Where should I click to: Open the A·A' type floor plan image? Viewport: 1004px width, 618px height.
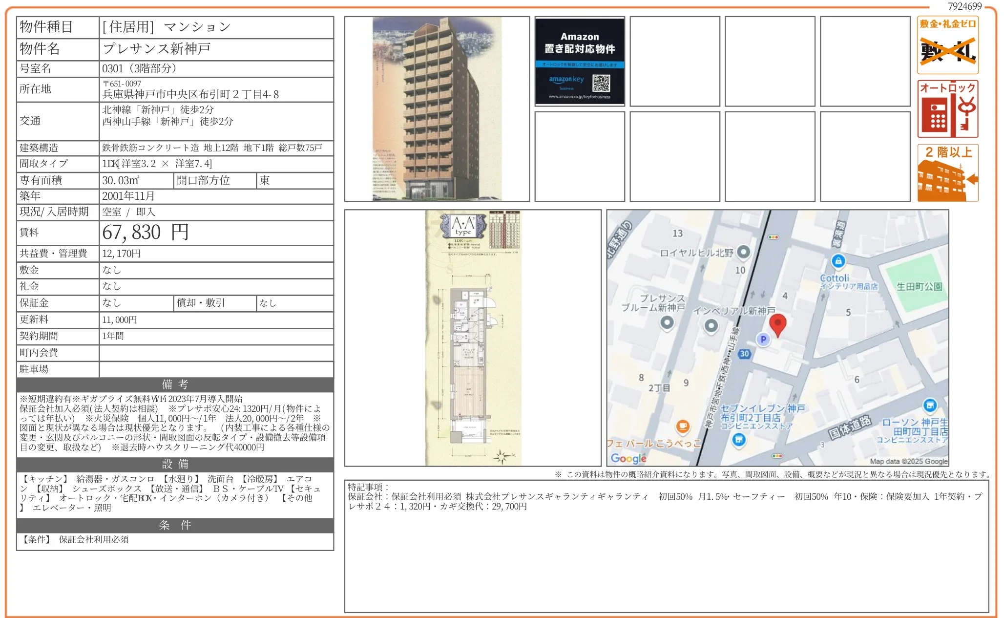tap(473, 338)
